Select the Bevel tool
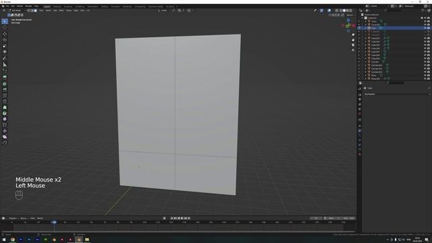 [x=5, y=90]
